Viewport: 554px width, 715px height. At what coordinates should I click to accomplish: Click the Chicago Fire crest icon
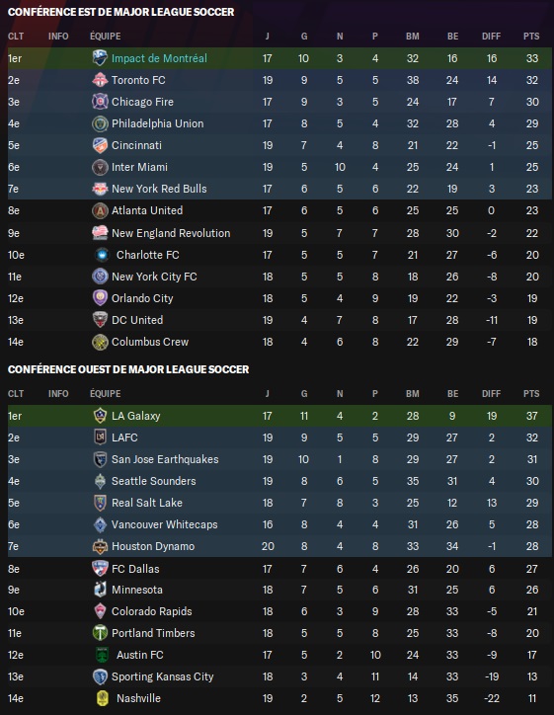(100, 102)
